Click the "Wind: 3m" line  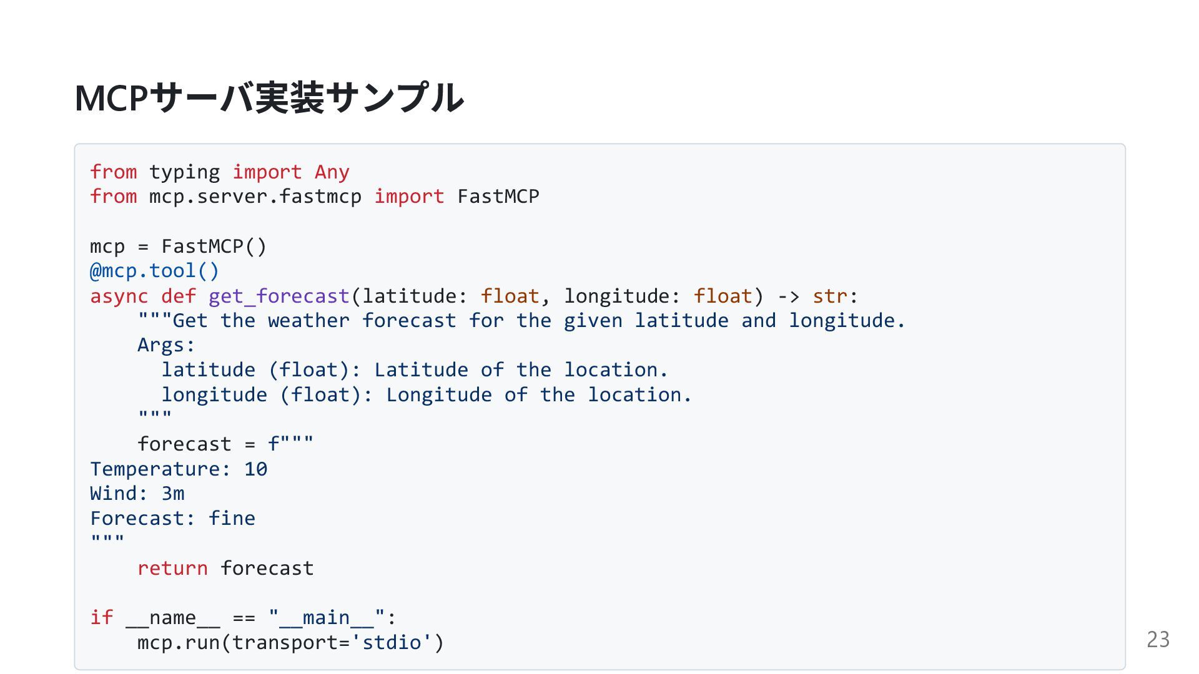coord(137,494)
